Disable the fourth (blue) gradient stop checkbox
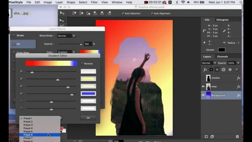This screenshot has height=142, width=252. tap(21, 93)
